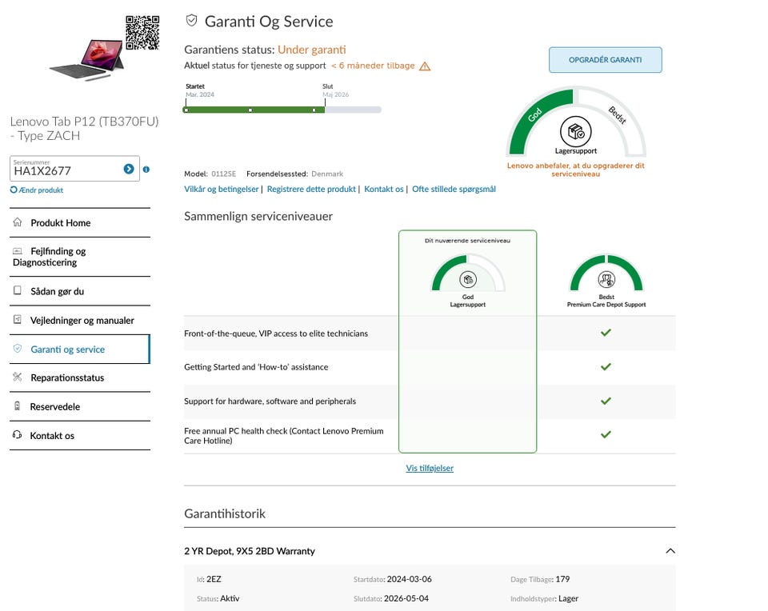Open Vejledninger og manualer section
This screenshot has height=611, width=768.
tap(82, 320)
